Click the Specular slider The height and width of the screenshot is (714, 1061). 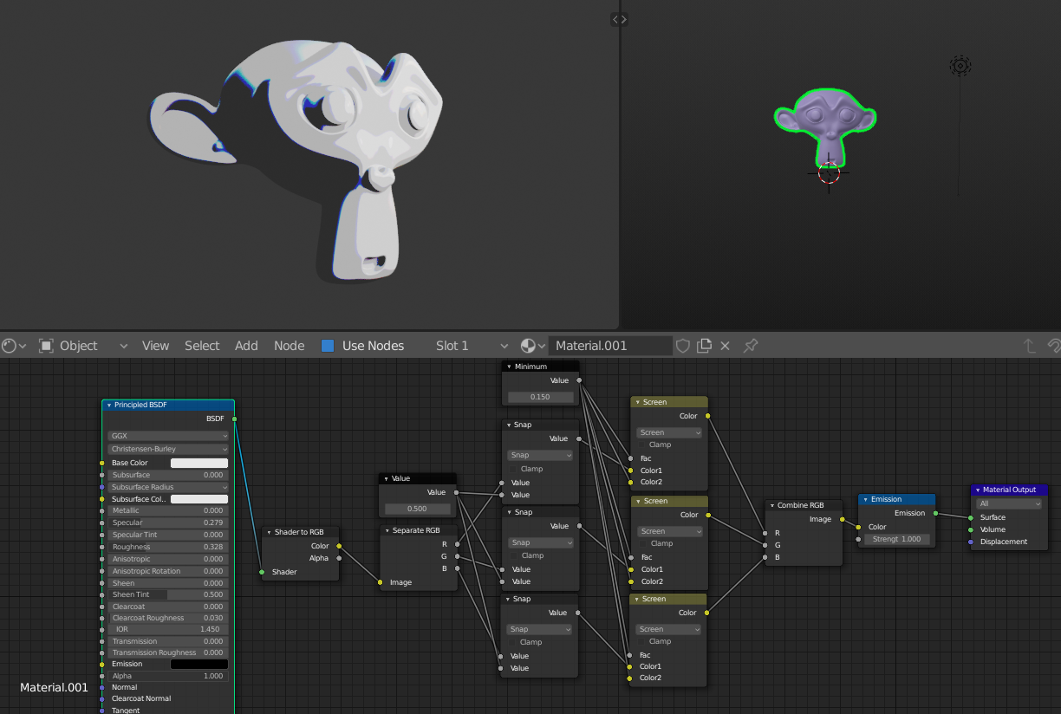[x=168, y=523]
